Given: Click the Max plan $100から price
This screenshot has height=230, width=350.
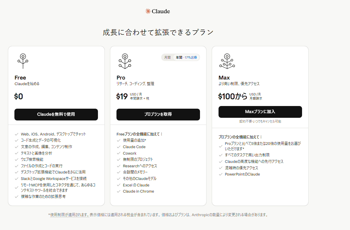Looking at the screenshot, I should (x=233, y=96).
